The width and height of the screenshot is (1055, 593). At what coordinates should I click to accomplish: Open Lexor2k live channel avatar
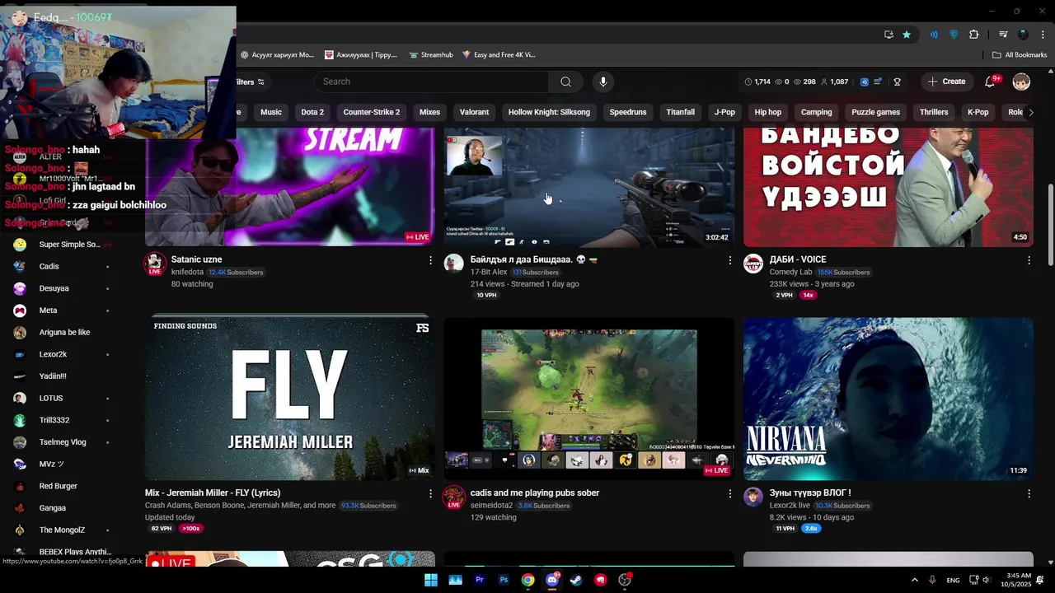point(753,497)
